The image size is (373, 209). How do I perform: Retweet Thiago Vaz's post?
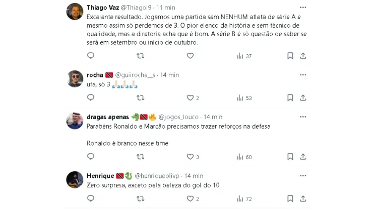140,56
